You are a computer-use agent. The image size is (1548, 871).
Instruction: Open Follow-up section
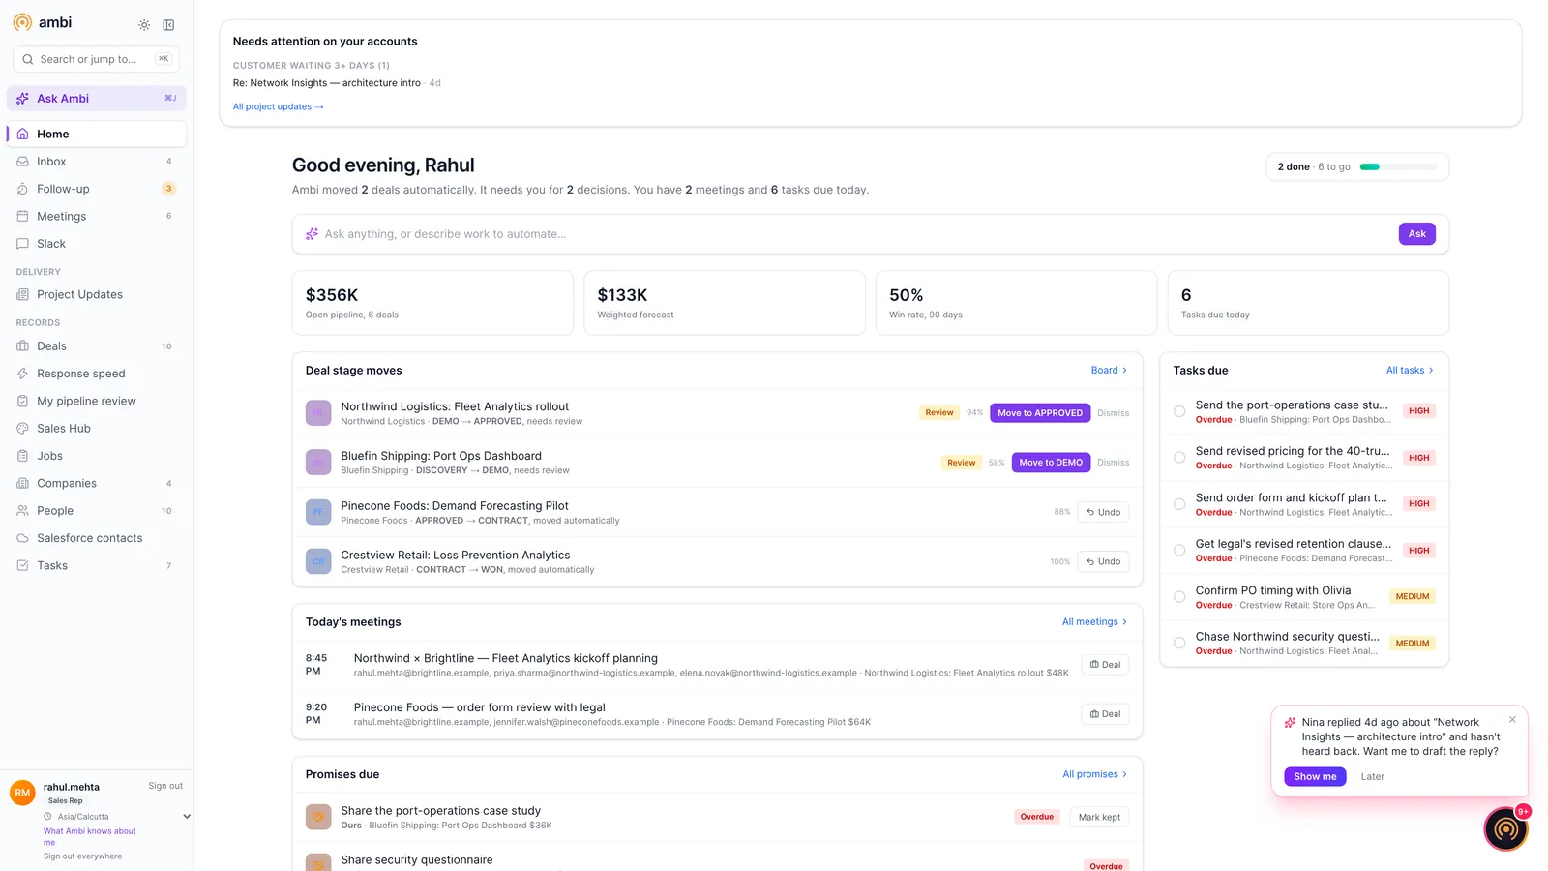tap(97, 189)
